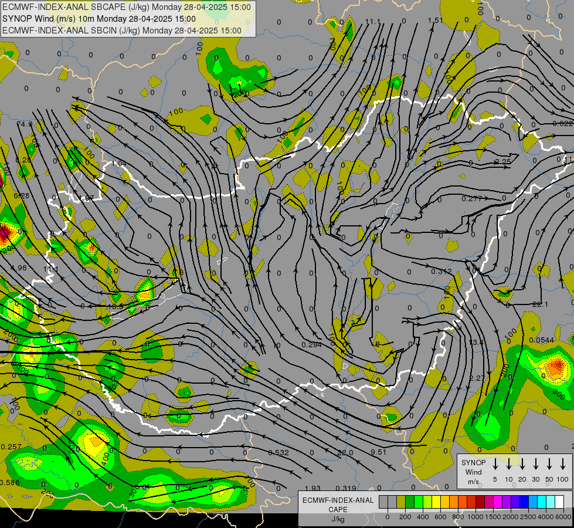The image size is (574, 528).
Task: Click the 2000 tick label on the CAPE scale
Action: coord(510,517)
